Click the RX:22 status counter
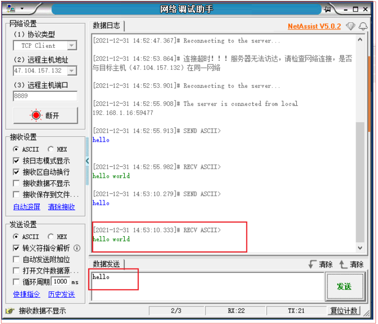 [x=236, y=311]
